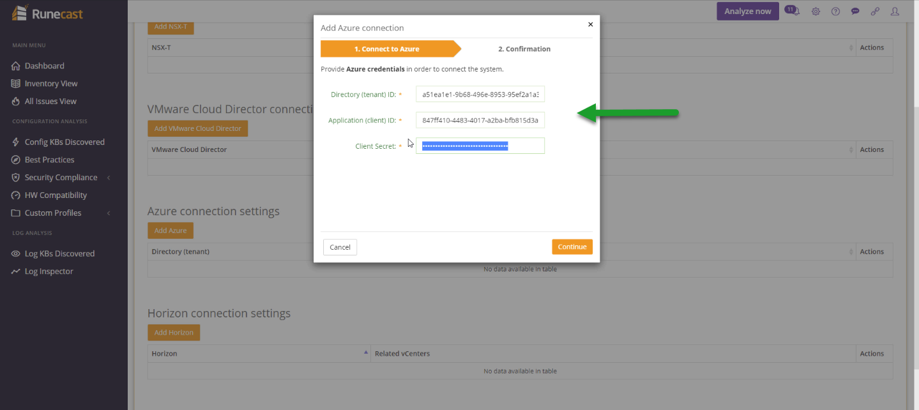Click the link icon in header
Image resolution: width=919 pixels, height=410 pixels.
[x=875, y=11]
